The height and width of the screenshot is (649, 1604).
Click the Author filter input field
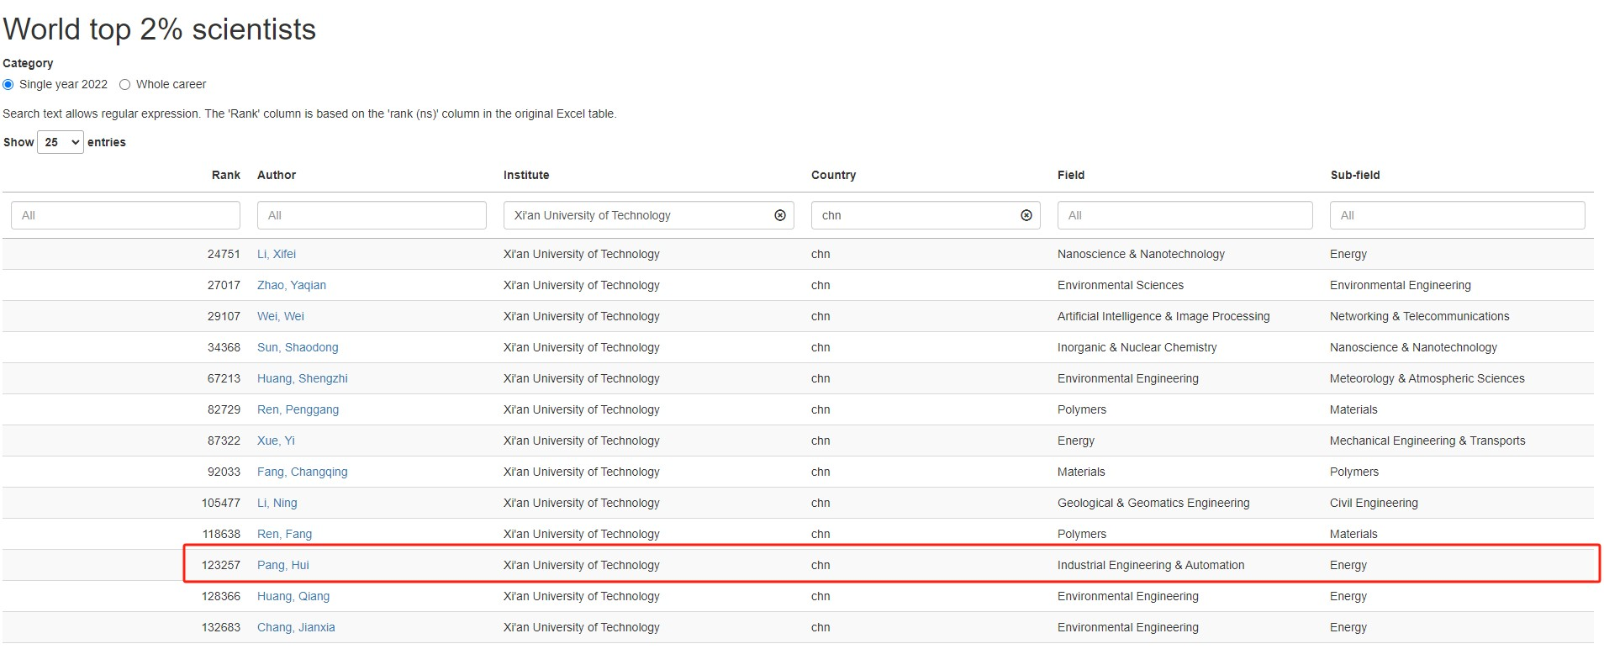tap(371, 215)
